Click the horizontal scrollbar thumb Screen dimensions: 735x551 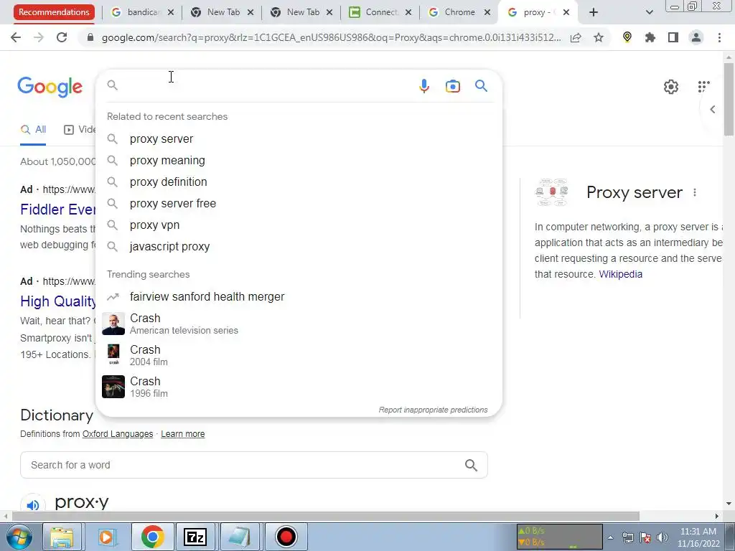pos(325,516)
